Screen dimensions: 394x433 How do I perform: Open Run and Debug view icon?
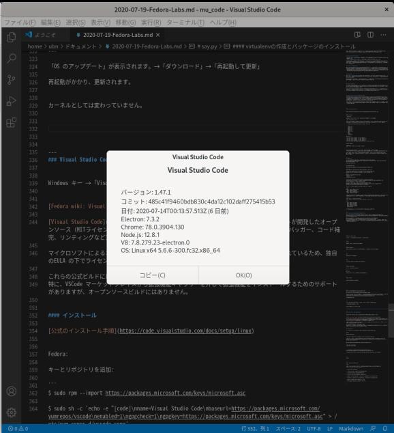11,101
